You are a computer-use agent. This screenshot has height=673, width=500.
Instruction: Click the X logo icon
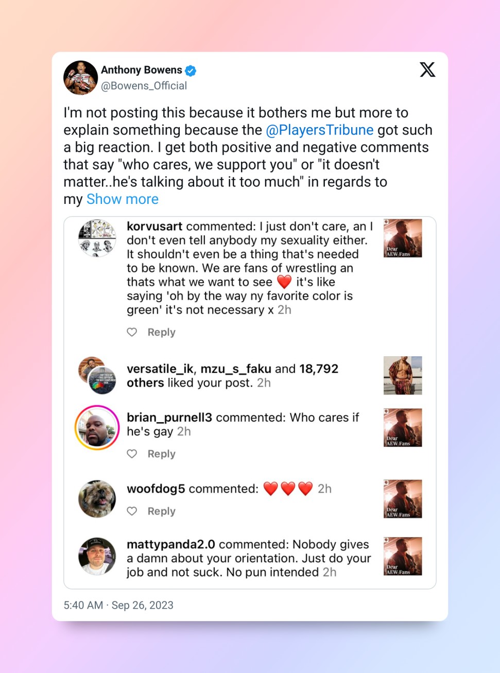[427, 70]
